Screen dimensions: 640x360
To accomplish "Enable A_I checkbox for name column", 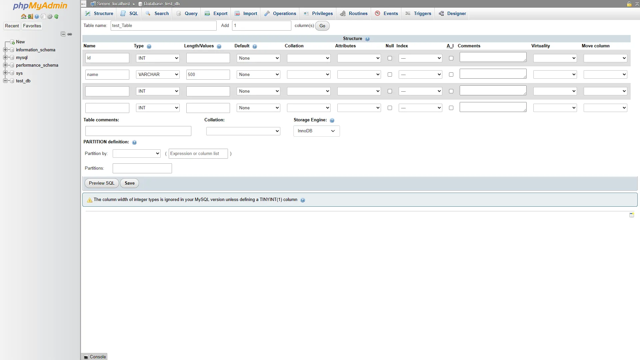I will 451,75.
